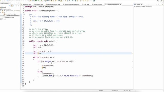
Task: Select module-info.java in Project Explorer
Action: pos(8,17)
